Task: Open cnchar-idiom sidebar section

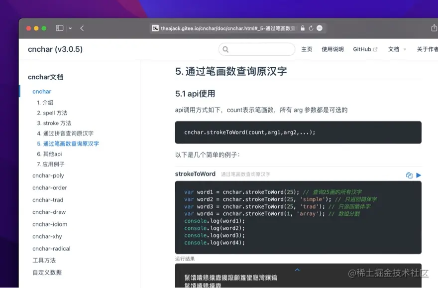Action: tap(50, 224)
